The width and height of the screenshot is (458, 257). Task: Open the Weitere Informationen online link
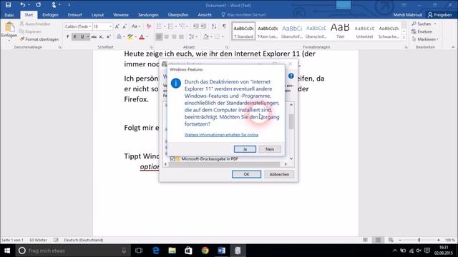221,135
